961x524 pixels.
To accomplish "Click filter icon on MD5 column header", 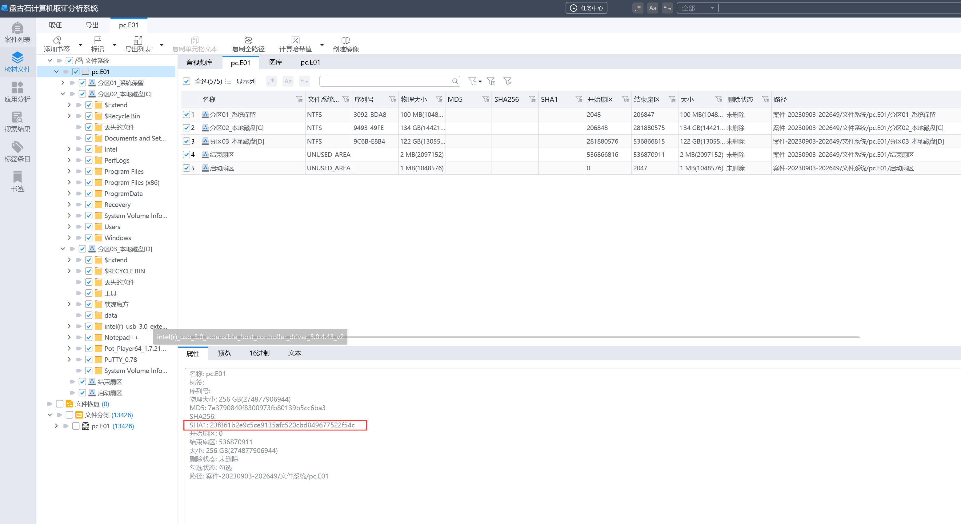I will [485, 99].
